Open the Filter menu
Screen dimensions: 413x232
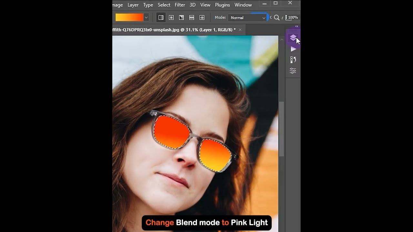[x=180, y=5]
